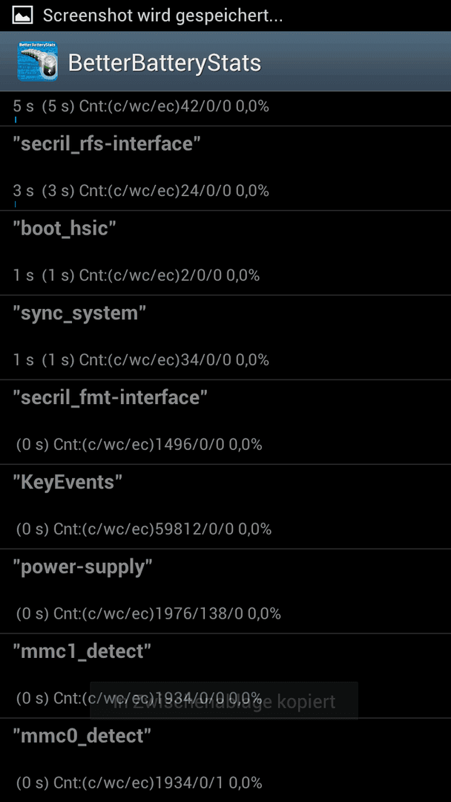This screenshot has width=451, height=802.
Task: Tap the BetterBatteryStats app icon
Action: click(37, 62)
